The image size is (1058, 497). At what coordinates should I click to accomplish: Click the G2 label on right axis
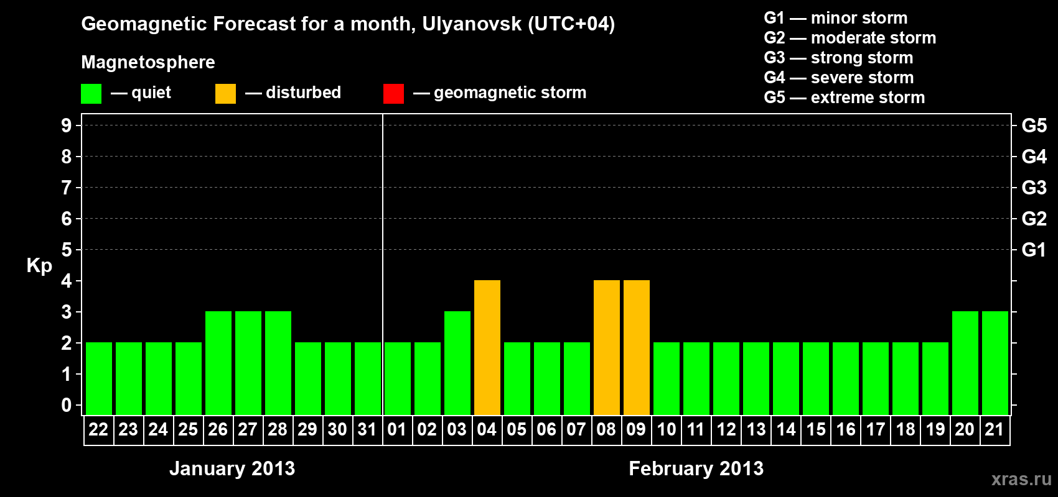coord(1034,219)
